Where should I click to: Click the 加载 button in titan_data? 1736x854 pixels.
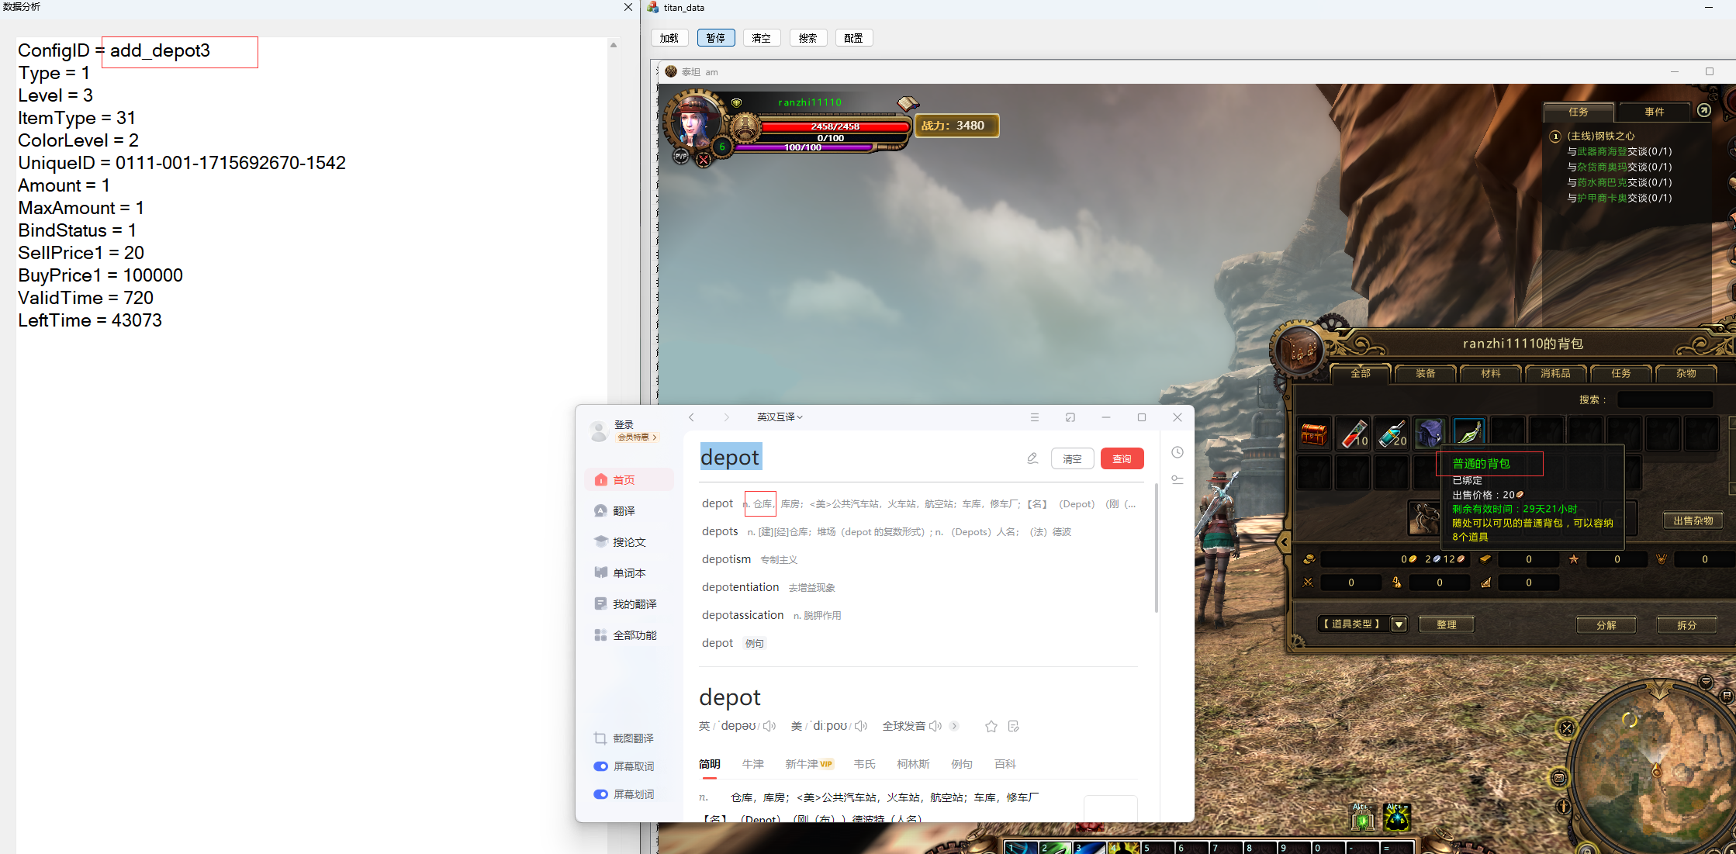(669, 38)
